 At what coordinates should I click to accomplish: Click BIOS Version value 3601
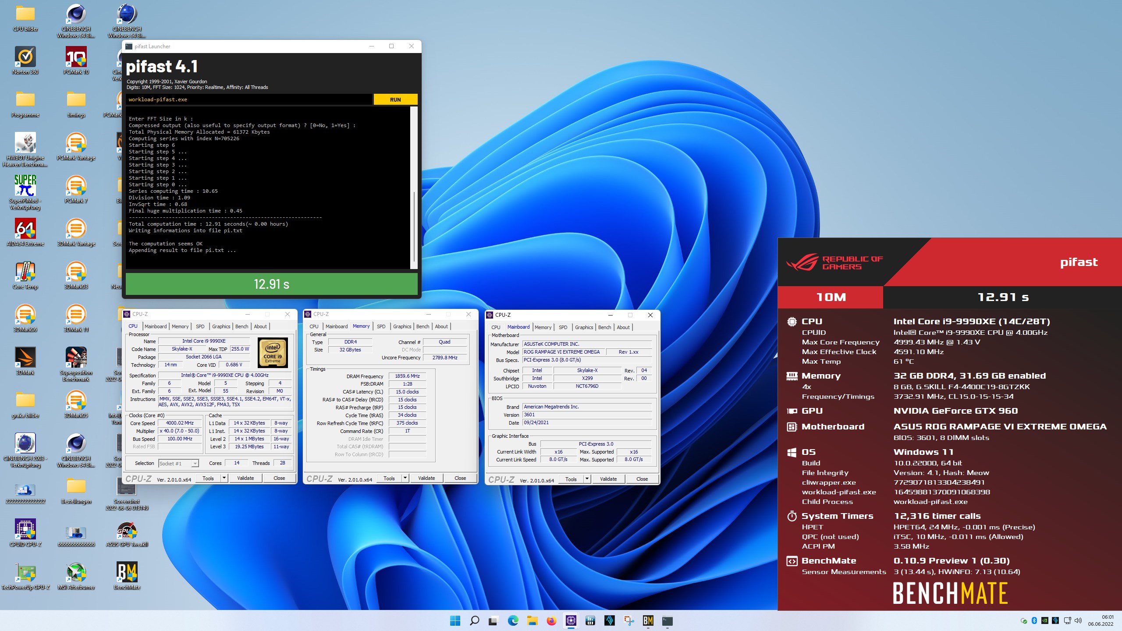click(587, 415)
